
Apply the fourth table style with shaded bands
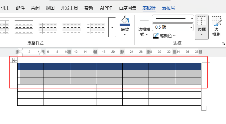72,27
